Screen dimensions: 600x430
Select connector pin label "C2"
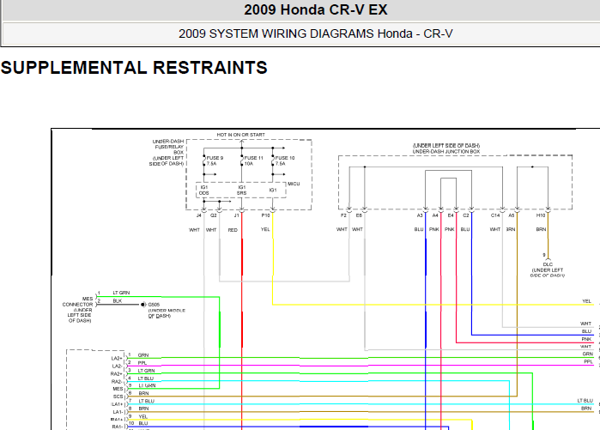pyautogui.click(x=466, y=215)
